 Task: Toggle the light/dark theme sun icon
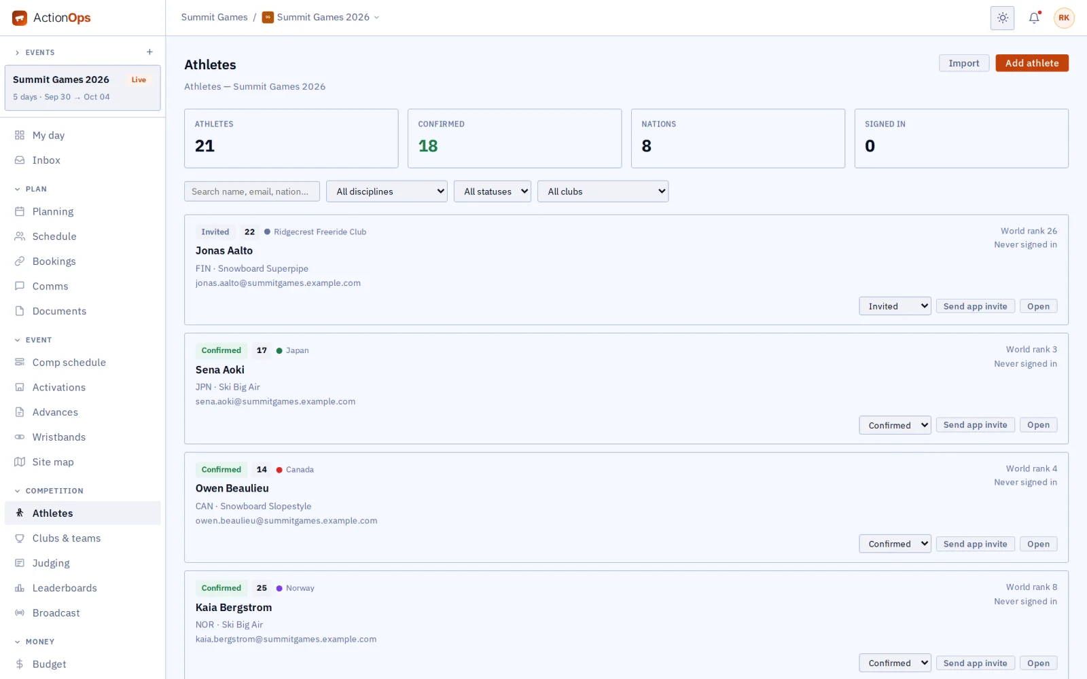1002,18
